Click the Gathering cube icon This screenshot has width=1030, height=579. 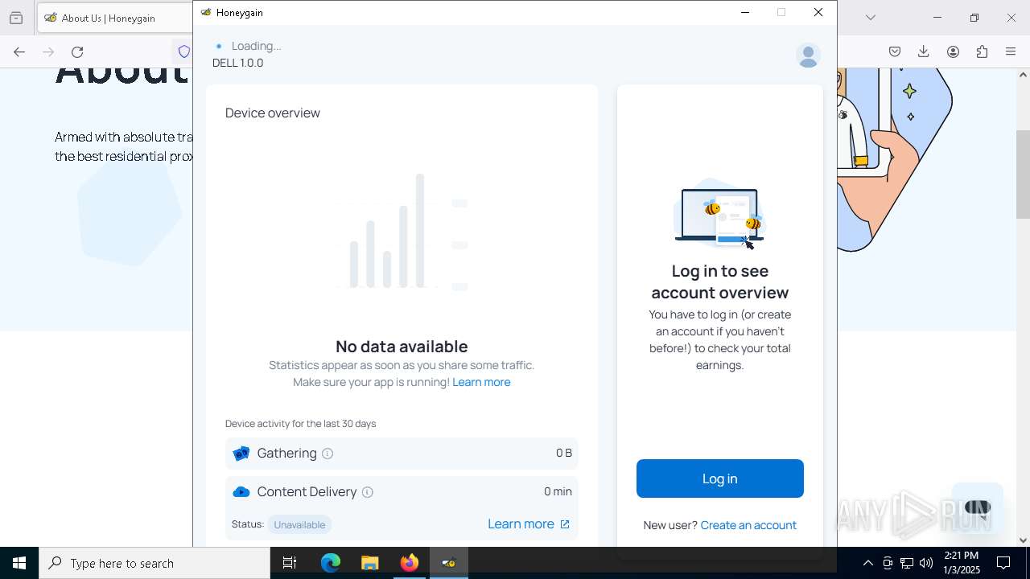(x=241, y=454)
